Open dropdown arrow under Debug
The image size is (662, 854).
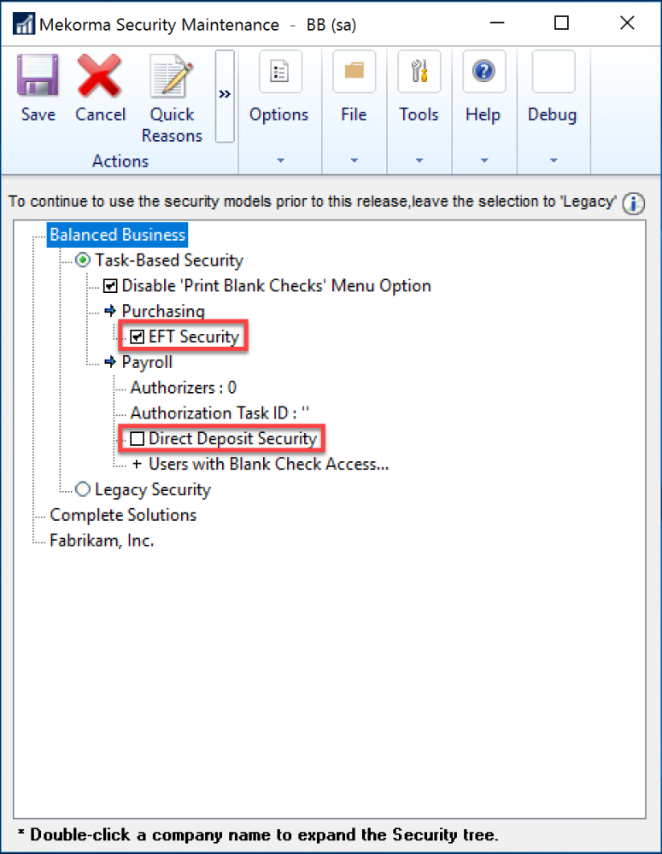tap(554, 161)
